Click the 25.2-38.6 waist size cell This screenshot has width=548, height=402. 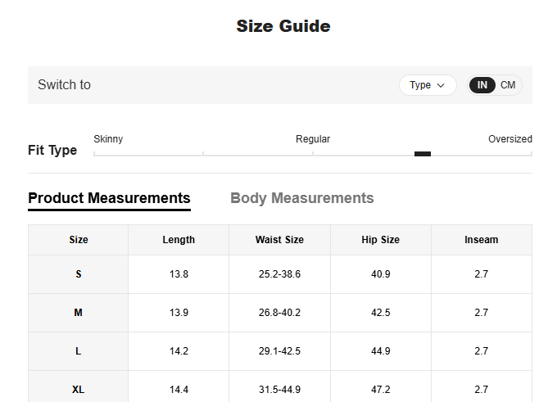[279, 274]
